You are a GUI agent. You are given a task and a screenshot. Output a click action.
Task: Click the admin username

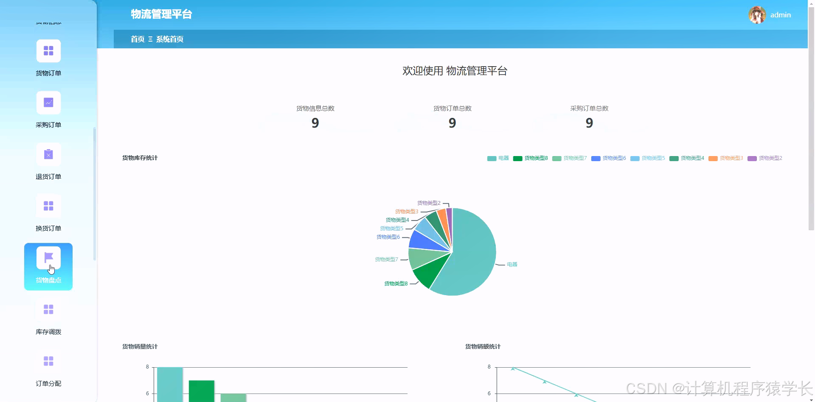point(781,15)
